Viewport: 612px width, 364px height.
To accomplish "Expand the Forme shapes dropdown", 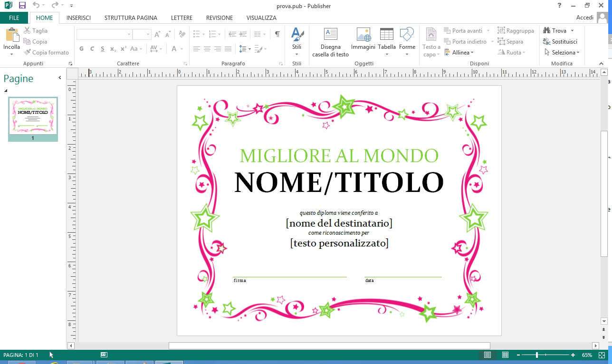I will (x=407, y=54).
